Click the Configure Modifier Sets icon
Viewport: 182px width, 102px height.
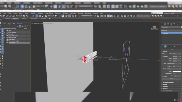(x=175, y=46)
